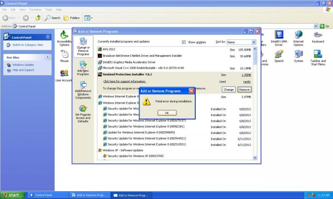Open Help and Support link
333x199 pixels.
[23, 70]
